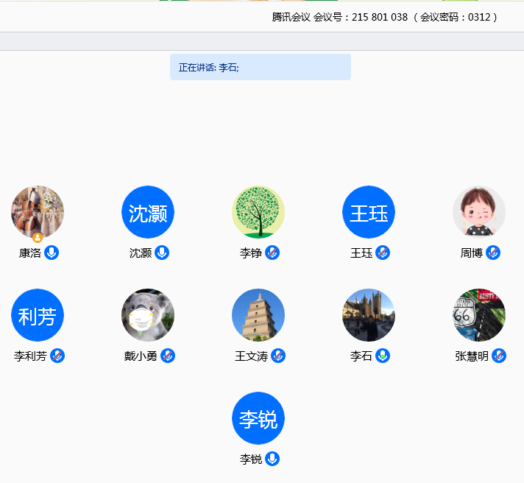Click 张慧明's Route 66 avatar
Viewport: 524px width, 483px height.
pyautogui.click(x=479, y=315)
